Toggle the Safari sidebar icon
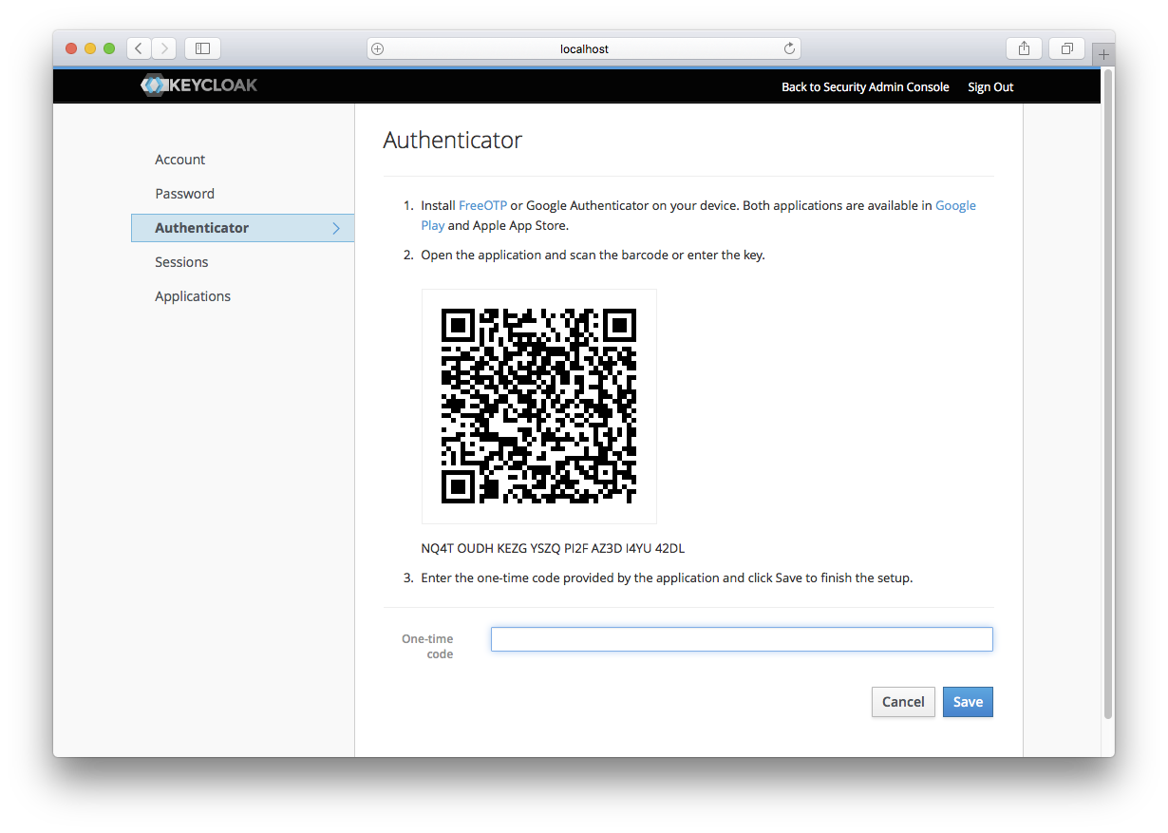1168x833 pixels. coord(202,48)
